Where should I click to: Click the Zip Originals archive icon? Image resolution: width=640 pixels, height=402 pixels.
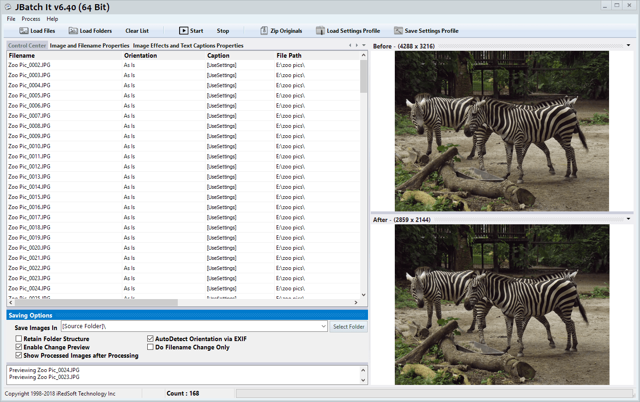[264, 31]
